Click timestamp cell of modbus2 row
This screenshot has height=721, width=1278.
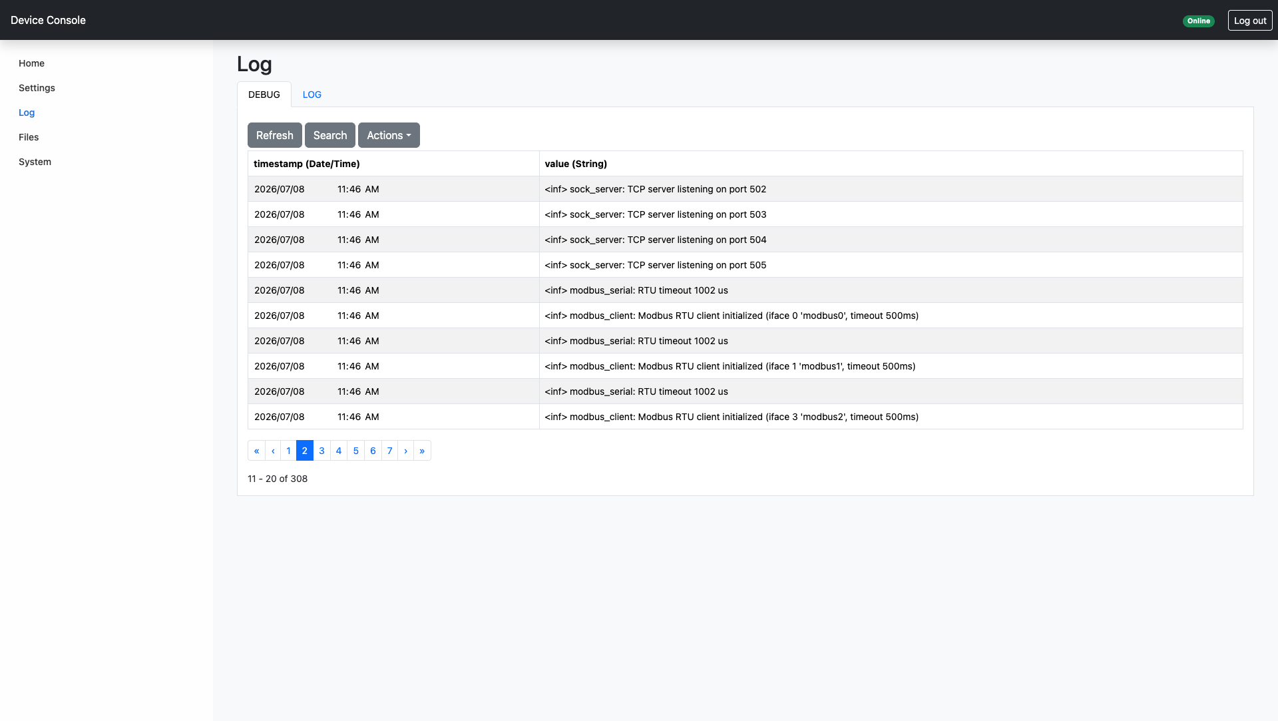pyautogui.click(x=393, y=417)
